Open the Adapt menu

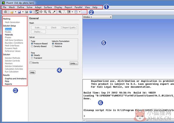point(38,7)
